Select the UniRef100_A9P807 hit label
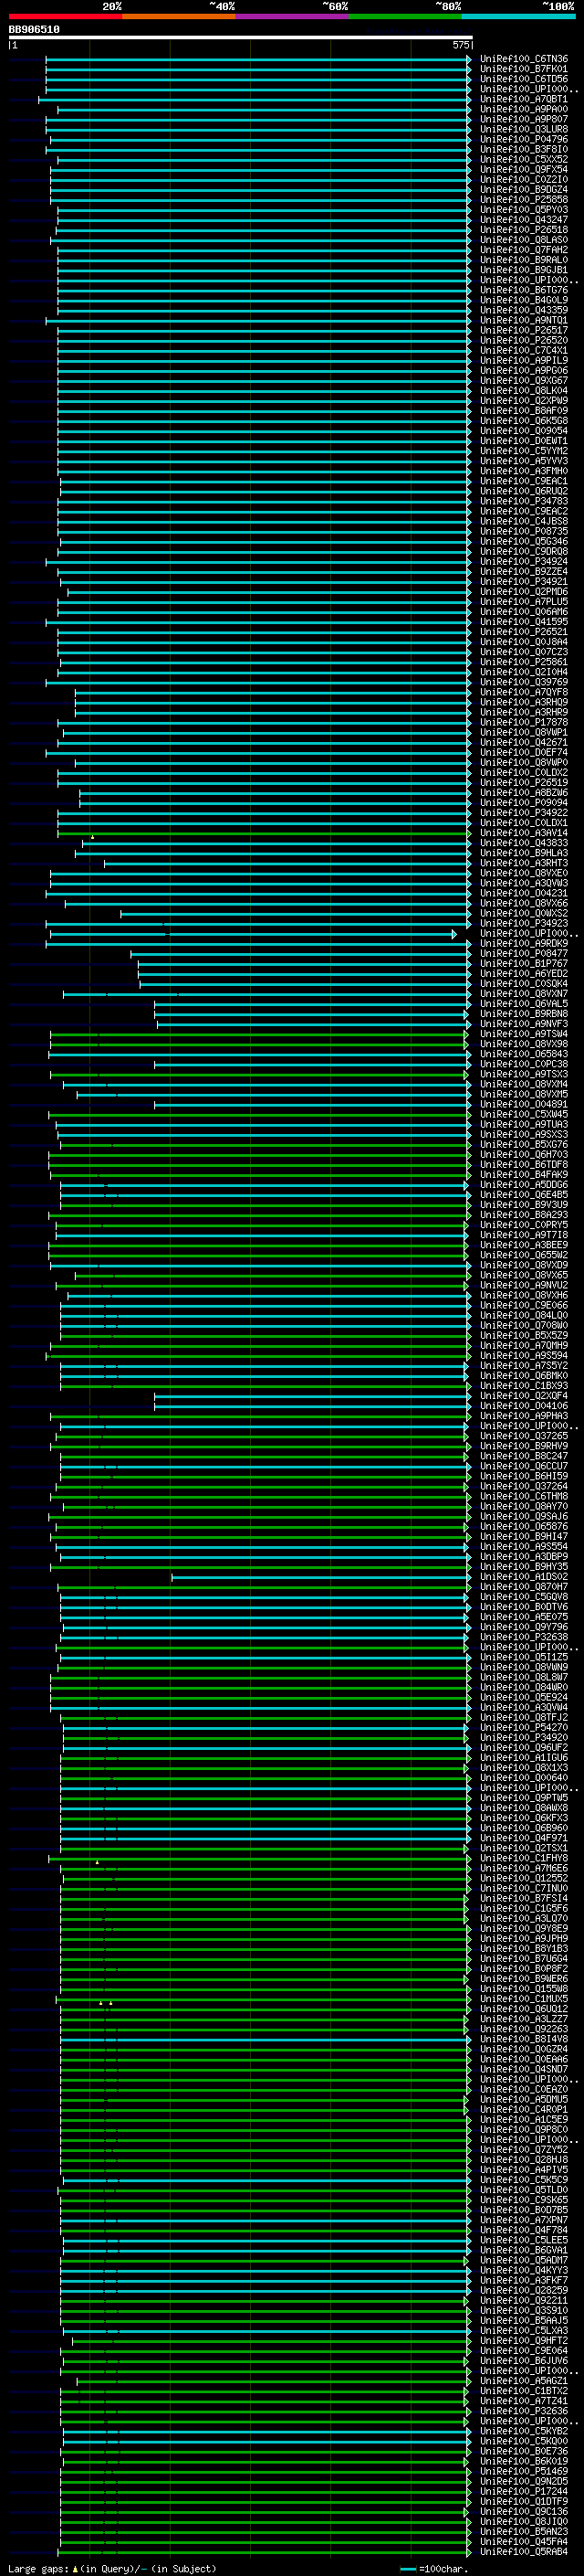This screenshot has width=584, height=2576. point(523,119)
